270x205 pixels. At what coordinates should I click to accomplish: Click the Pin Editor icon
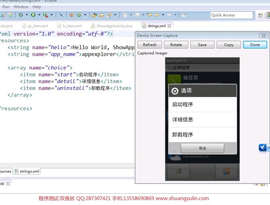(x=183, y=15)
